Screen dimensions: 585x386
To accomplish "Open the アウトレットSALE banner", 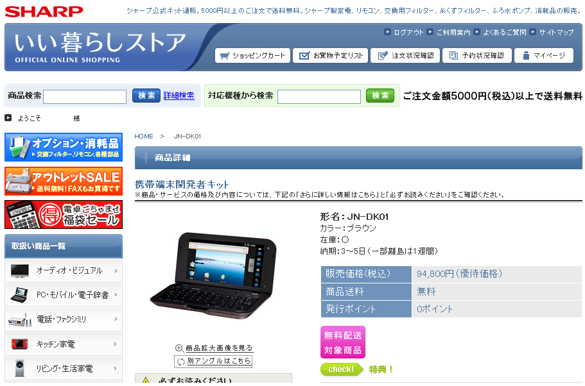I will coord(64,181).
